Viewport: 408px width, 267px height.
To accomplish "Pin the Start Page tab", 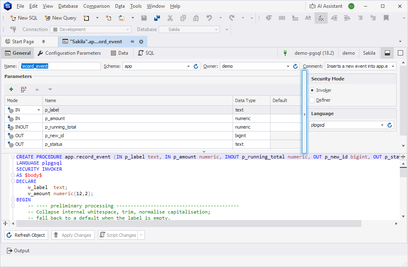I will click(x=44, y=42).
